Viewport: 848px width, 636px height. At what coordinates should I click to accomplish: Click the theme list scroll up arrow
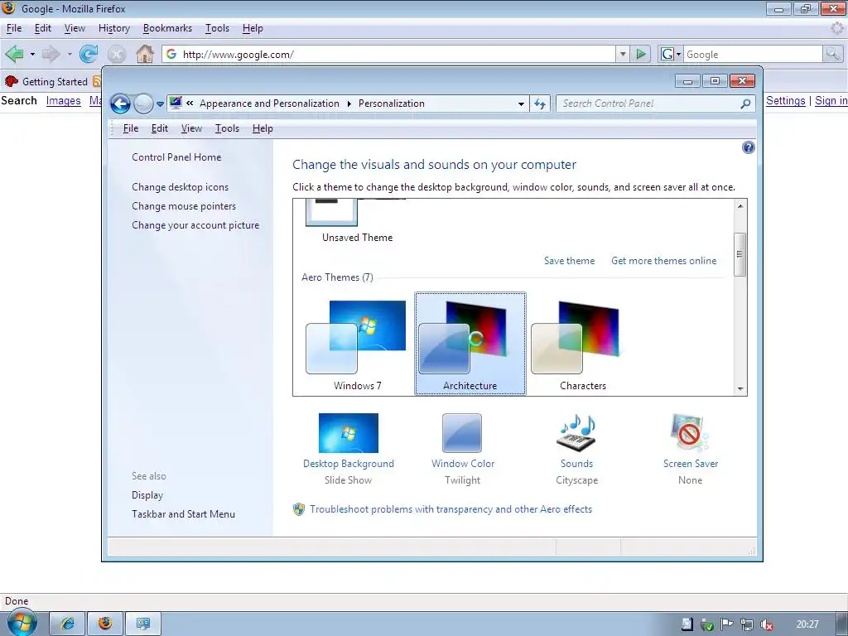tap(740, 206)
